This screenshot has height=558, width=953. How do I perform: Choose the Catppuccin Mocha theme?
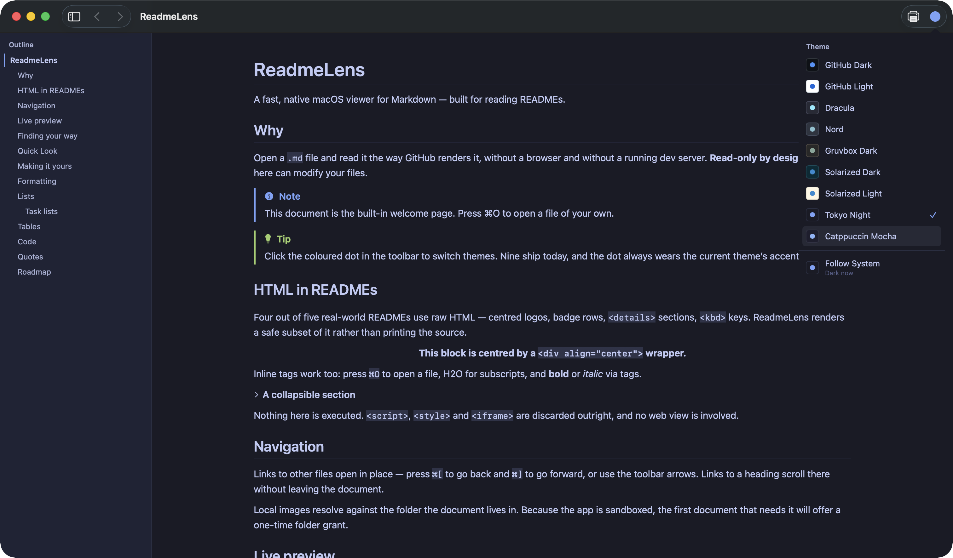tap(871, 236)
